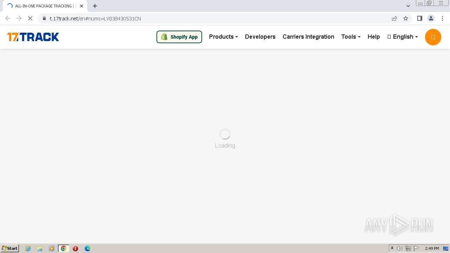This screenshot has width=450, height=253.
Task: Open Microsoft Edge from taskbar
Action: pyautogui.click(x=88, y=248)
